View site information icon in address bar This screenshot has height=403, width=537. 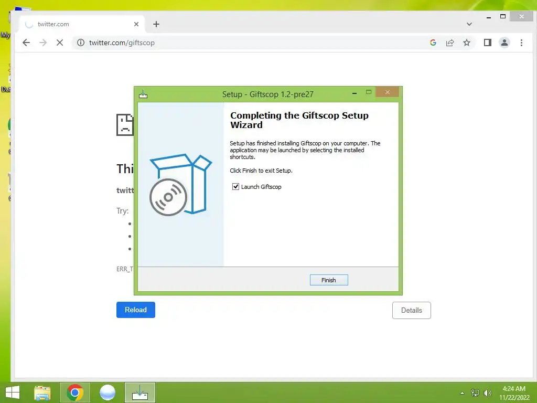coord(80,43)
